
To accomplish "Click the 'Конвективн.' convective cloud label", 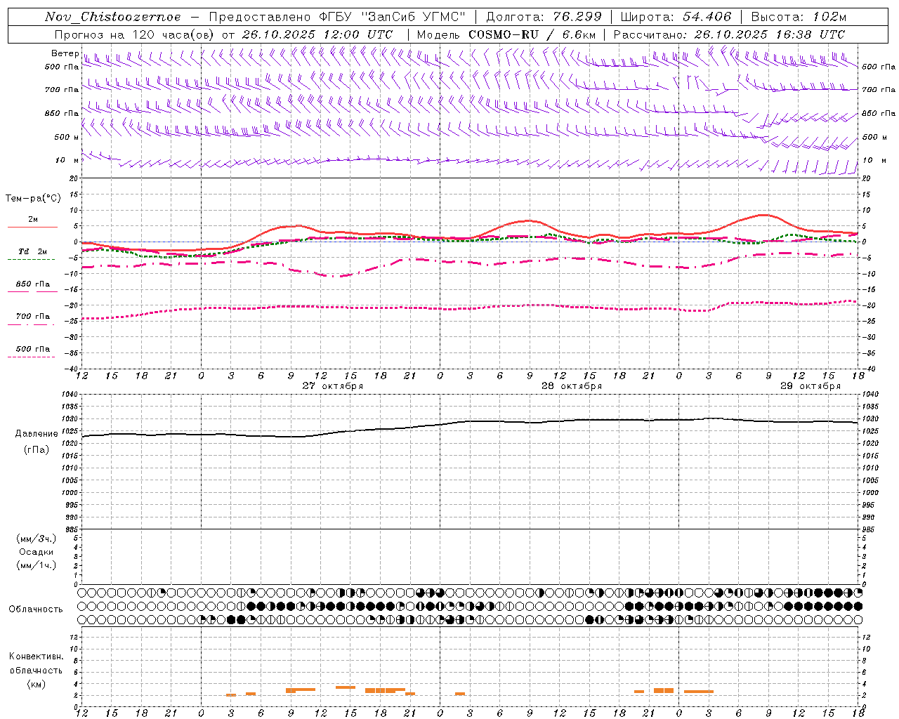I will coord(37,657).
